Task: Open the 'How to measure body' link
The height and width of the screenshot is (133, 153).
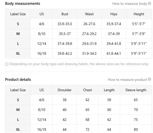Action: 129,4
